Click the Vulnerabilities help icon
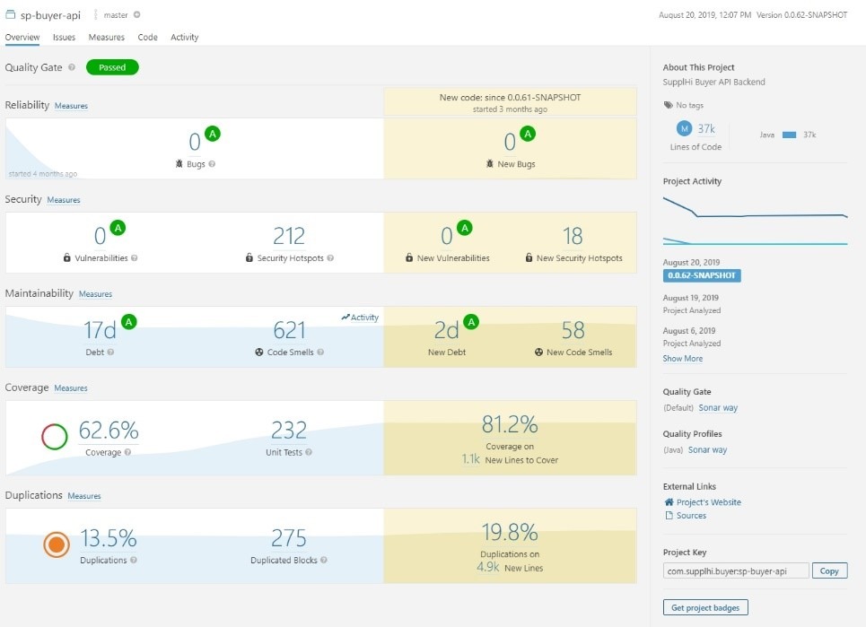866x627 pixels. coord(135,258)
